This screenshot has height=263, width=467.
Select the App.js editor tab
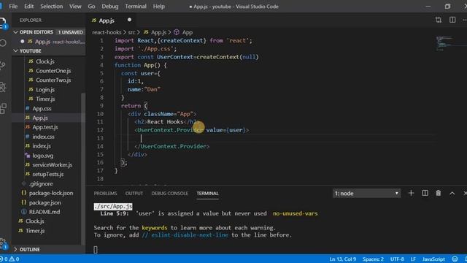pos(107,20)
